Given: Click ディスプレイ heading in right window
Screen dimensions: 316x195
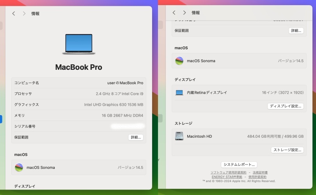Looking at the screenshot, I should coord(185,80).
